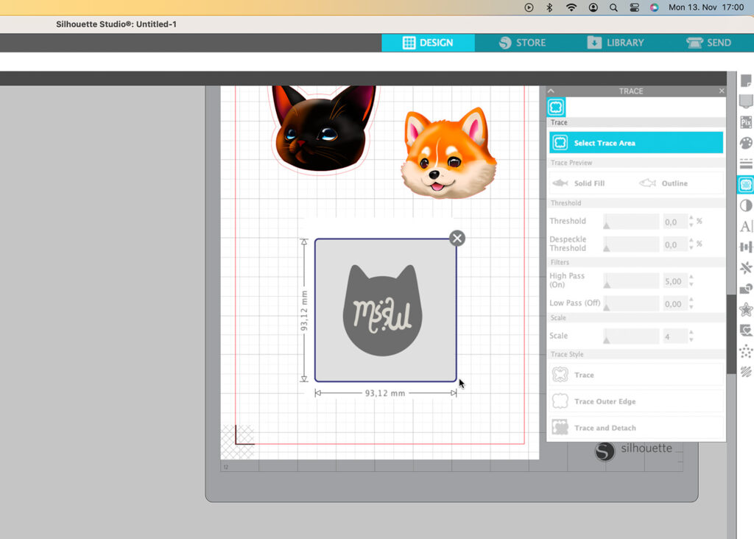Collapse the Trace panel with top-left chevron
Viewport: 754px width, 539px height.
(x=551, y=91)
